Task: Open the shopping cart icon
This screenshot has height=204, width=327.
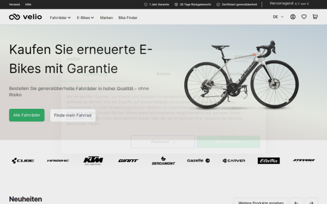Action: click(315, 17)
